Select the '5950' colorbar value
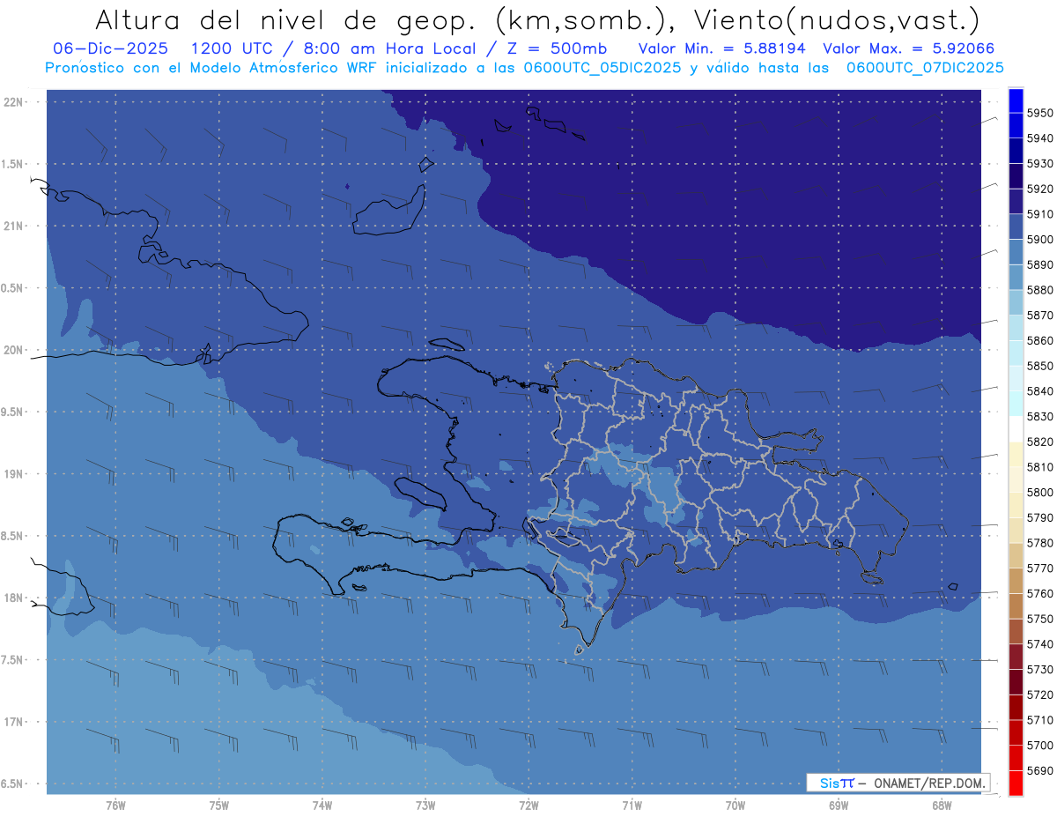Image resolution: width=1057 pixels, height=817 pixels. [x=1039, y=113]
